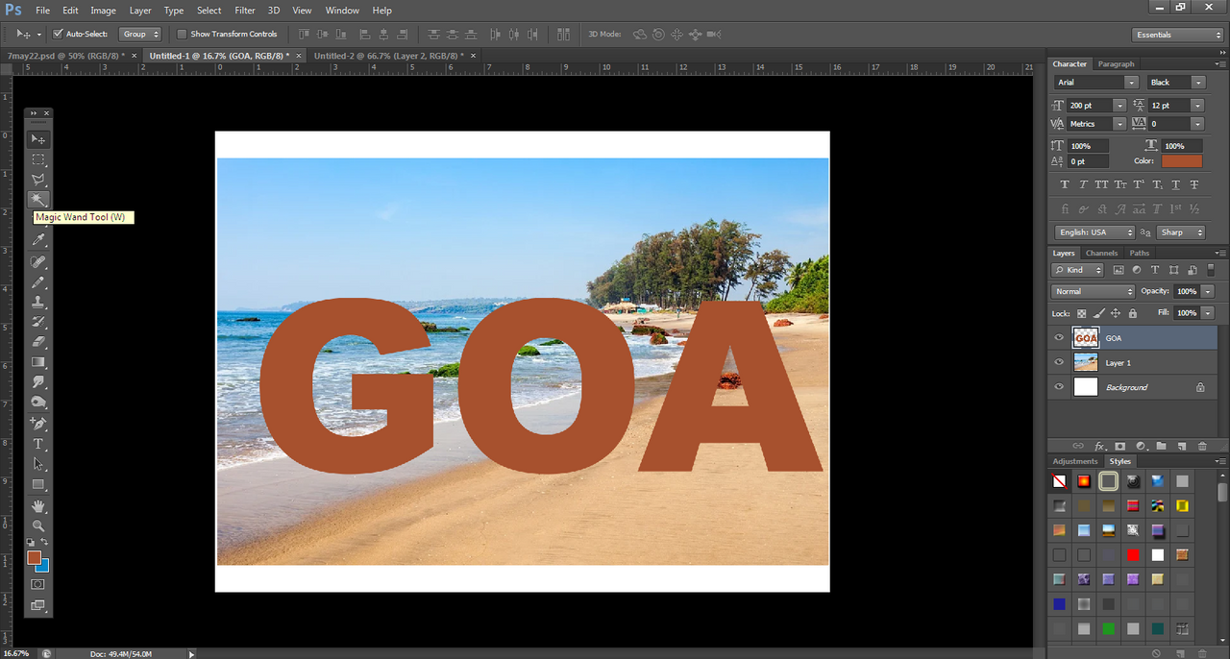Select the Horizontal Type tool
The image size is (1230, 659).
click(38, 444)
